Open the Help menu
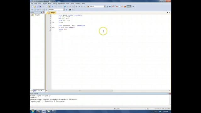Screen dimensions: 201x113 click(83, 4)
